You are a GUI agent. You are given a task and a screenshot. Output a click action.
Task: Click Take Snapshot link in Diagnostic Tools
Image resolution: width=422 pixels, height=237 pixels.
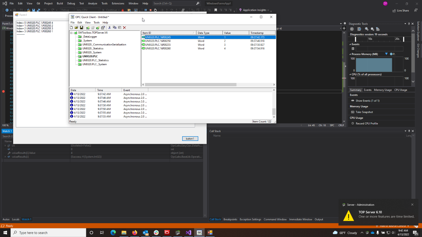coord(364,112)
